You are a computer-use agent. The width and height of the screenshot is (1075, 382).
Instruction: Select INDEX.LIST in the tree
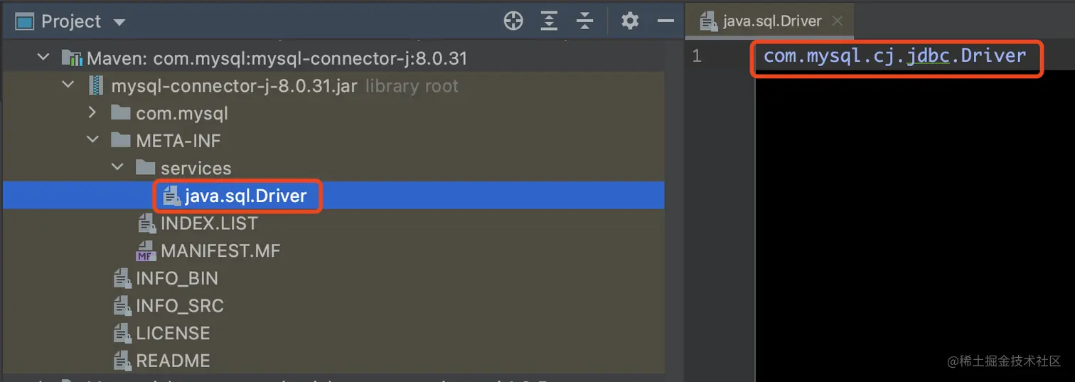(209, 223)
